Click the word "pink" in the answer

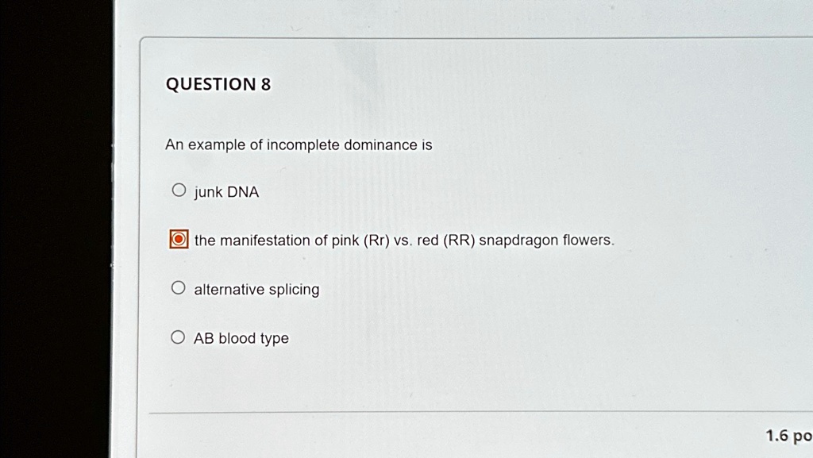[x=345, y=240]
